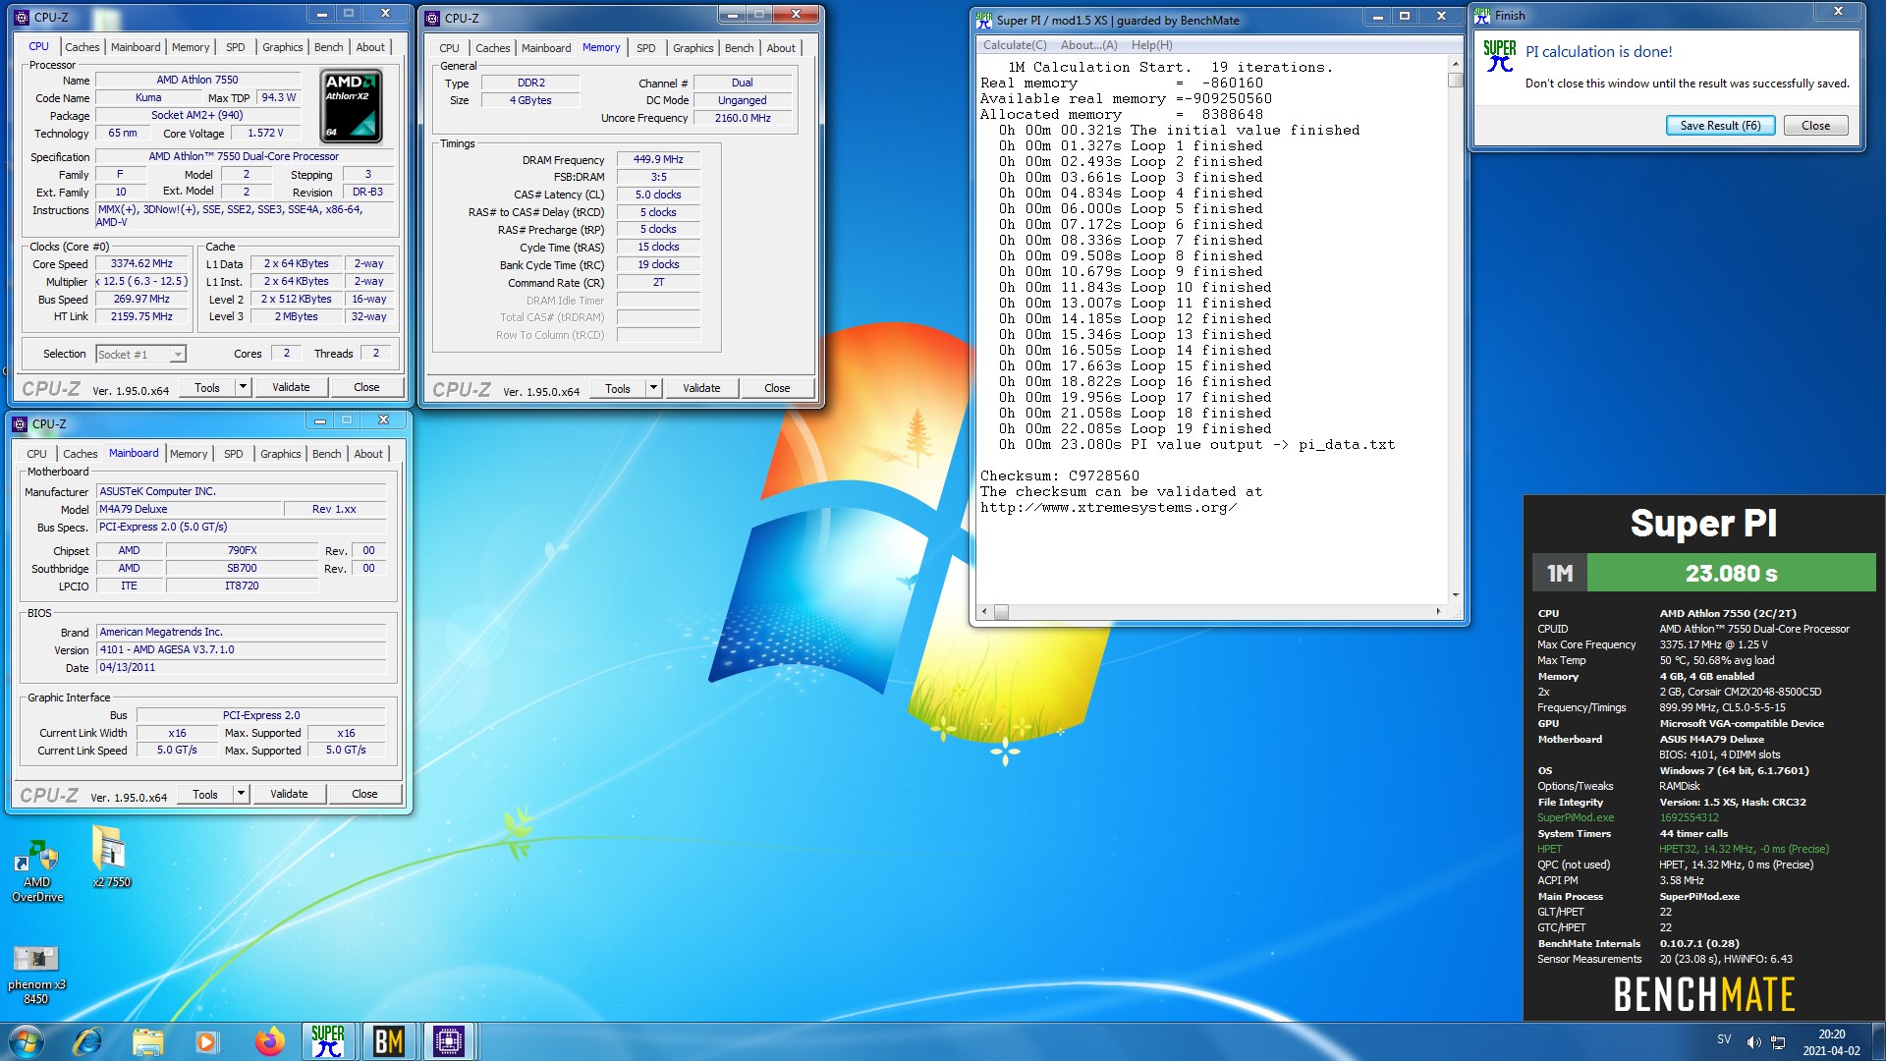Click Close button in CPU-Z Mainboard window
The image size is (1886, 1061).
click(364, 794)
